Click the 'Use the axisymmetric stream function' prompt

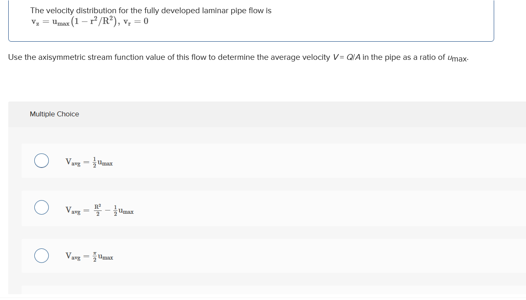(238, 58)
